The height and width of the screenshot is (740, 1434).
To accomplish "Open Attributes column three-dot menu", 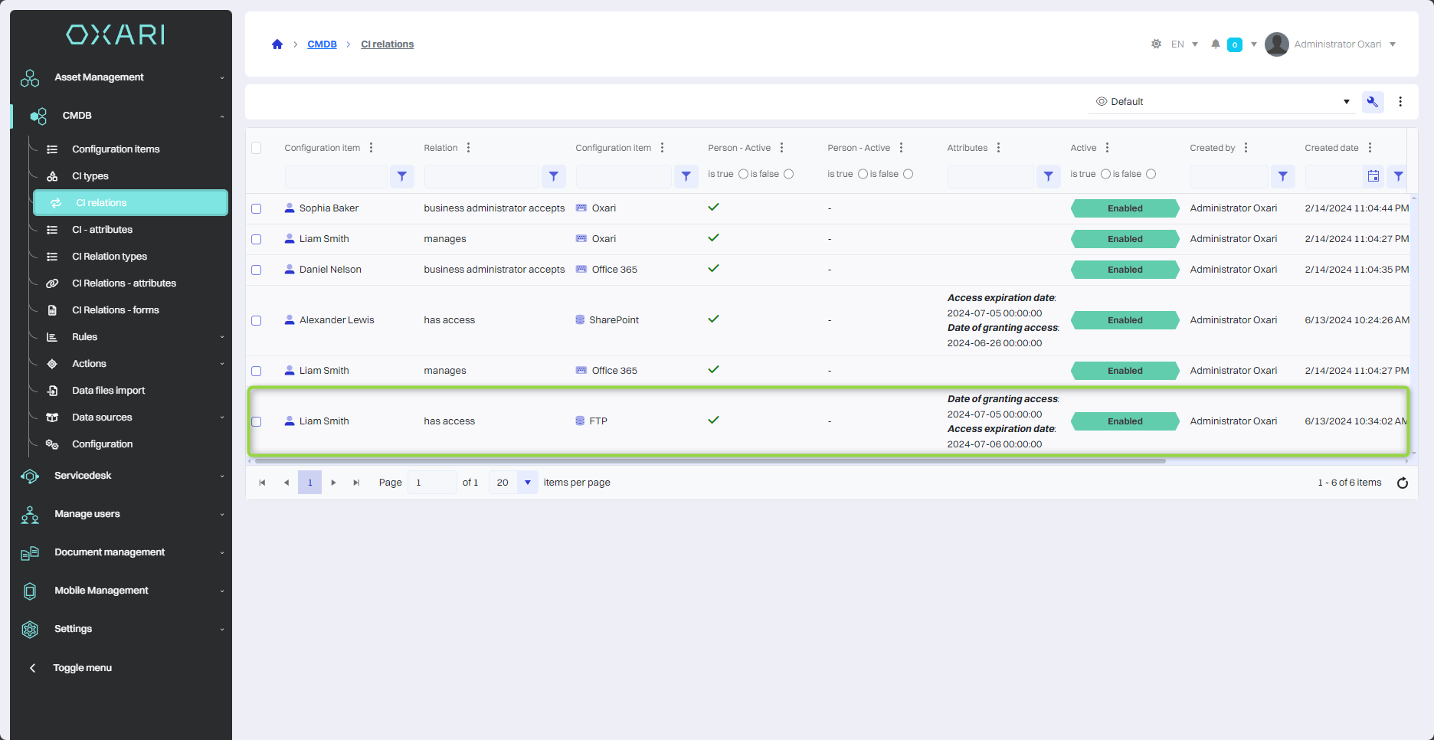I will tap(998, 148).
